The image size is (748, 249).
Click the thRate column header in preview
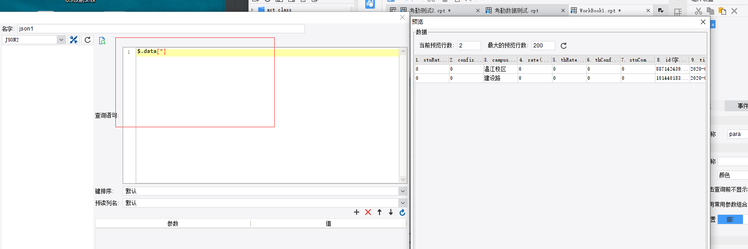pyautogui.click(x=569, y=60)
